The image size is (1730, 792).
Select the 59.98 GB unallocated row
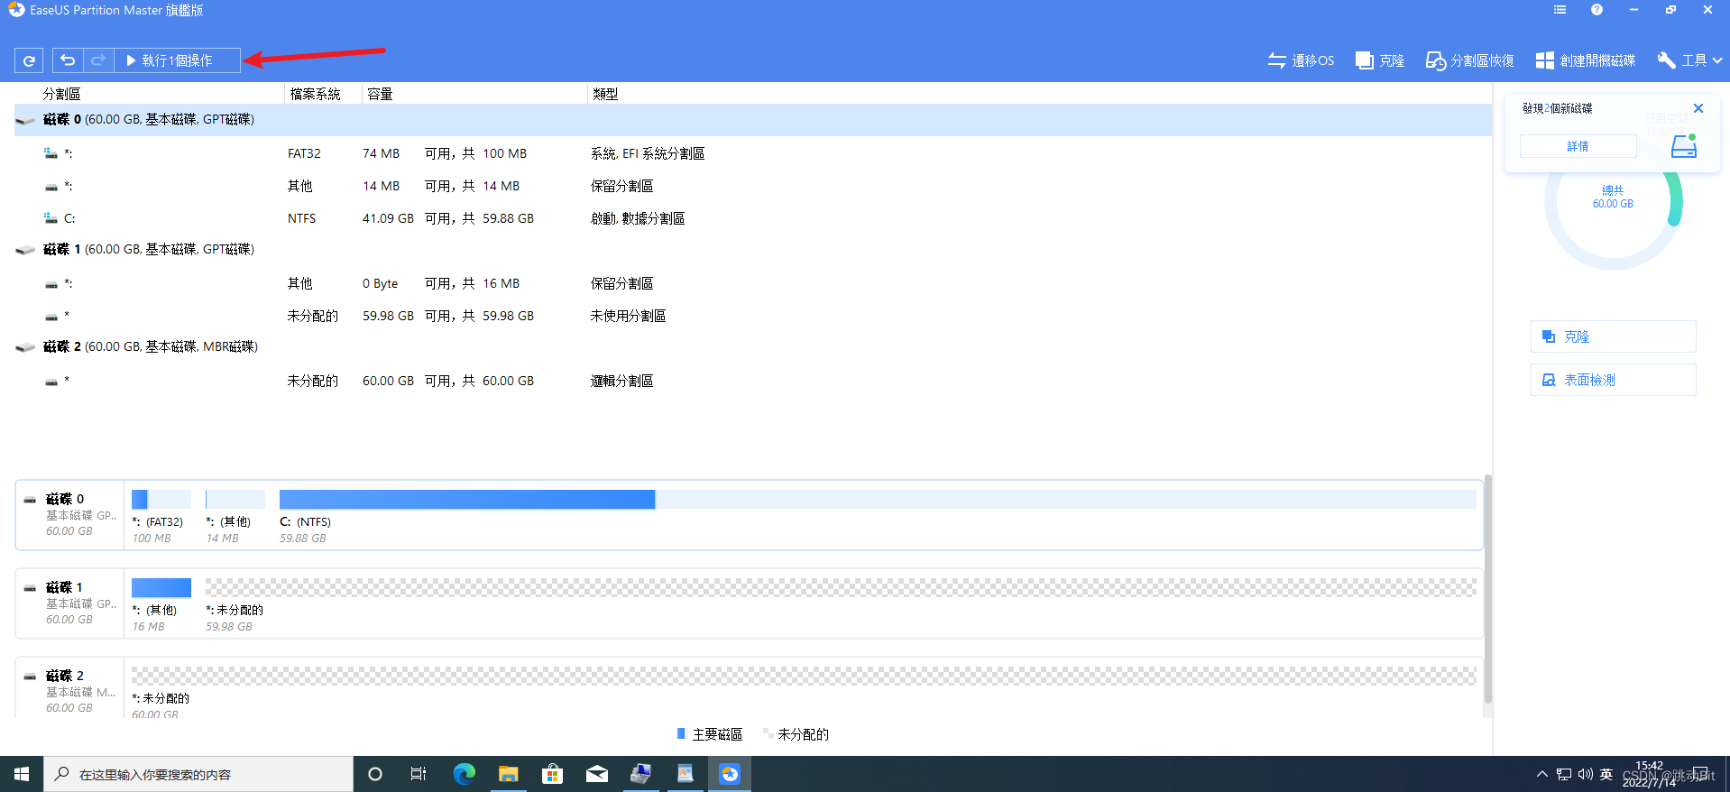point(752,316)
